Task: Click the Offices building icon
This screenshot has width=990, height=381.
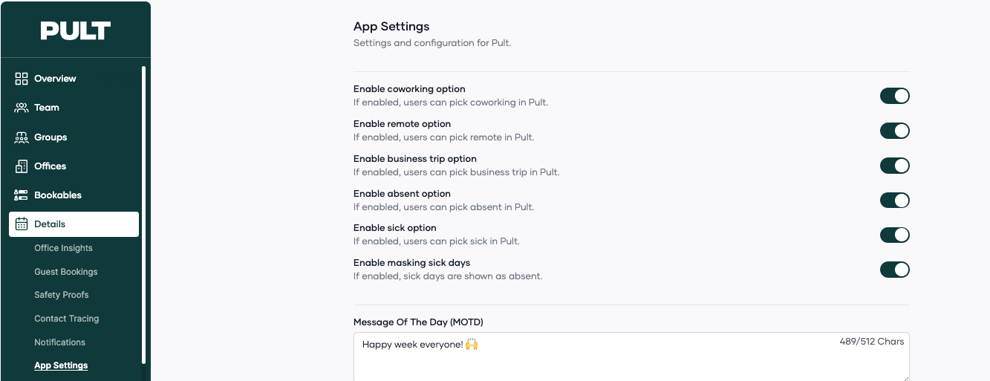Action: (x=22, y=166)
